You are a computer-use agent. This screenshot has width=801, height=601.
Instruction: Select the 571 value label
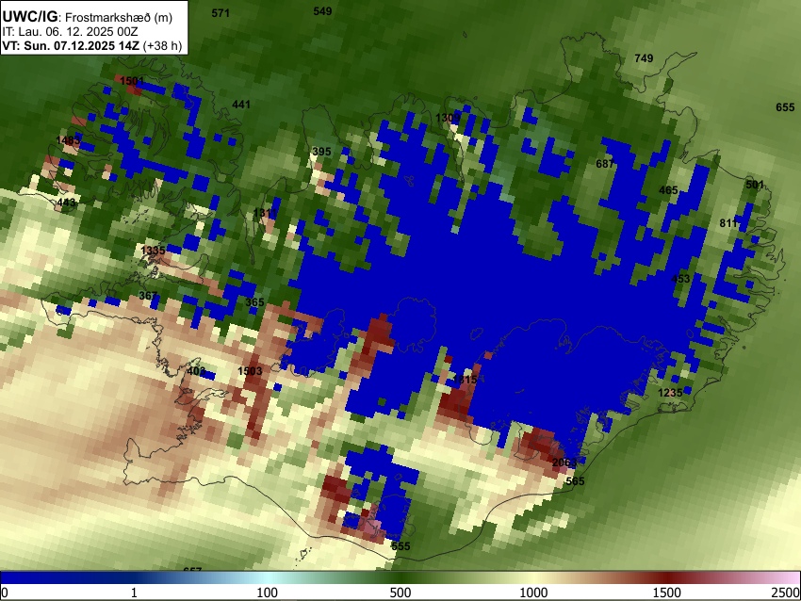[221, 13]
